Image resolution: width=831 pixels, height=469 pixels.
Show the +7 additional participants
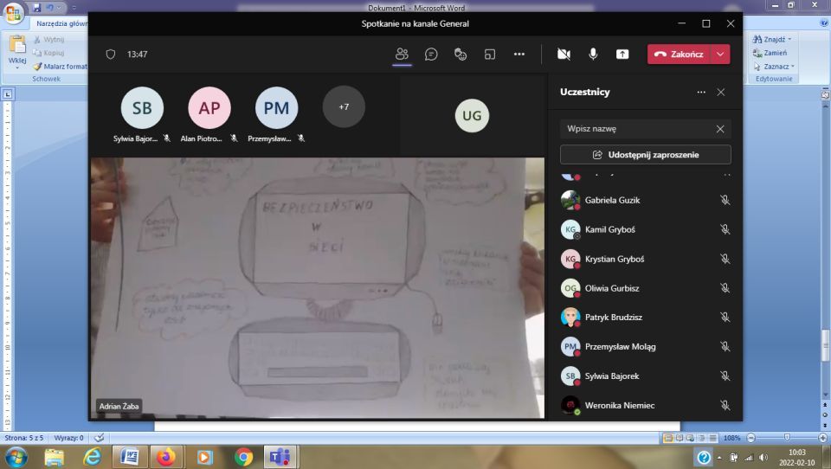click(344, 107)
